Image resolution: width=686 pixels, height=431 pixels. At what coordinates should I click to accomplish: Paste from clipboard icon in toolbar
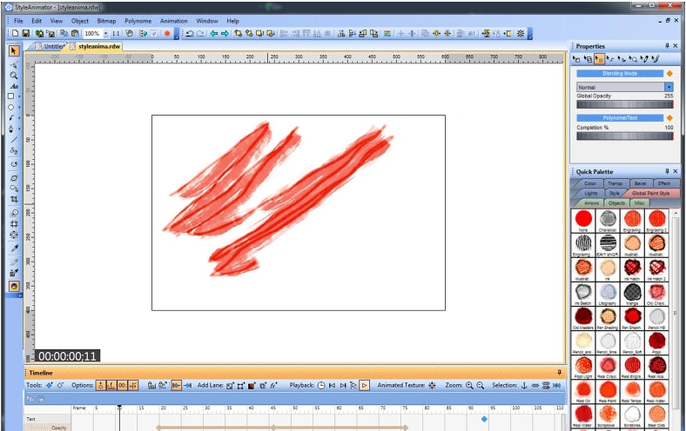click(75, 33)
